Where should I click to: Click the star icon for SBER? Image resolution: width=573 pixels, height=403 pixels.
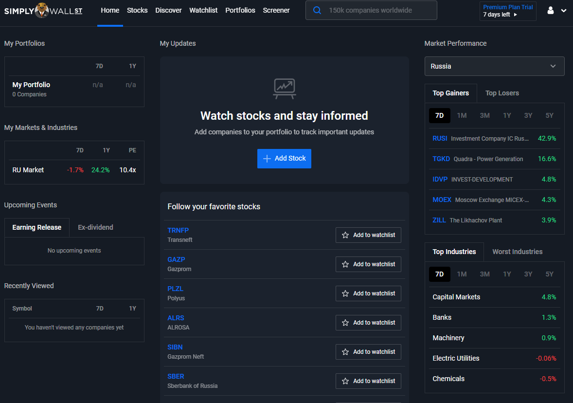pyautogui.click(x=345, y=382)
